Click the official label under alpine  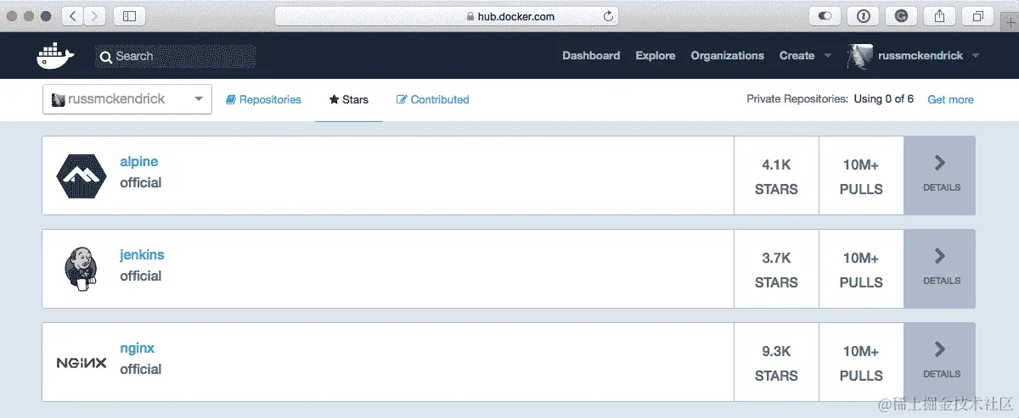140,183
